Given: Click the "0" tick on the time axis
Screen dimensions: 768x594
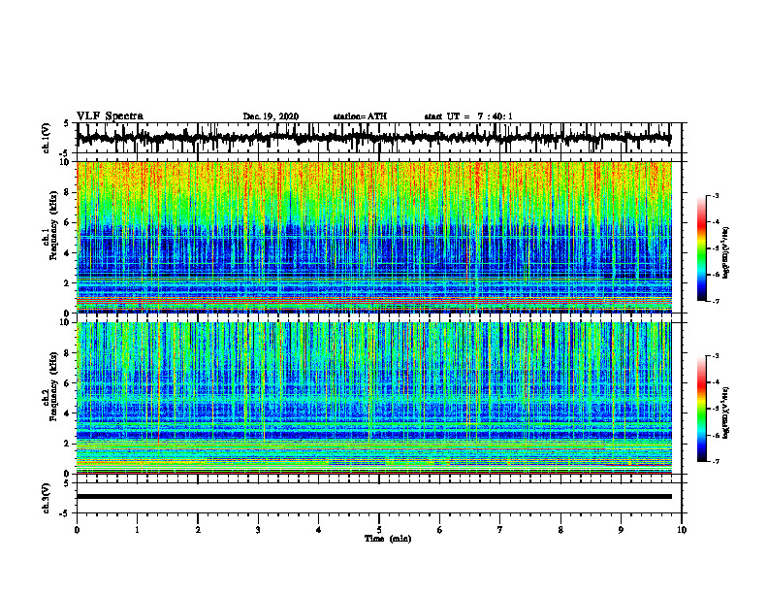Looking at the screenshot, I should click(77, 530).
